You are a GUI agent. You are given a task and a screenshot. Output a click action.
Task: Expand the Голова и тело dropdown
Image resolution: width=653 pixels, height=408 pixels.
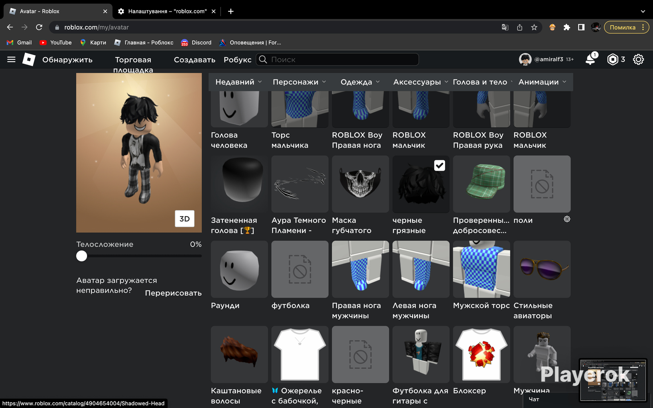(x=482, y=82)
